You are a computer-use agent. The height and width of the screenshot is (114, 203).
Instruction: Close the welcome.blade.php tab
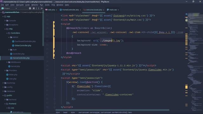tap(103, 10)
